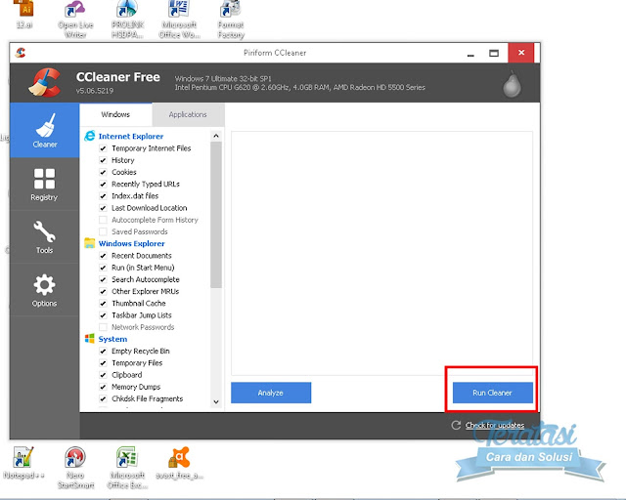626x500 pixels.
Task: Click the CCleaner title bar app icon
Action: click(21, 53)
